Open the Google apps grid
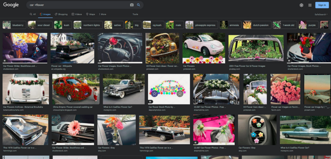 (310, 5)
